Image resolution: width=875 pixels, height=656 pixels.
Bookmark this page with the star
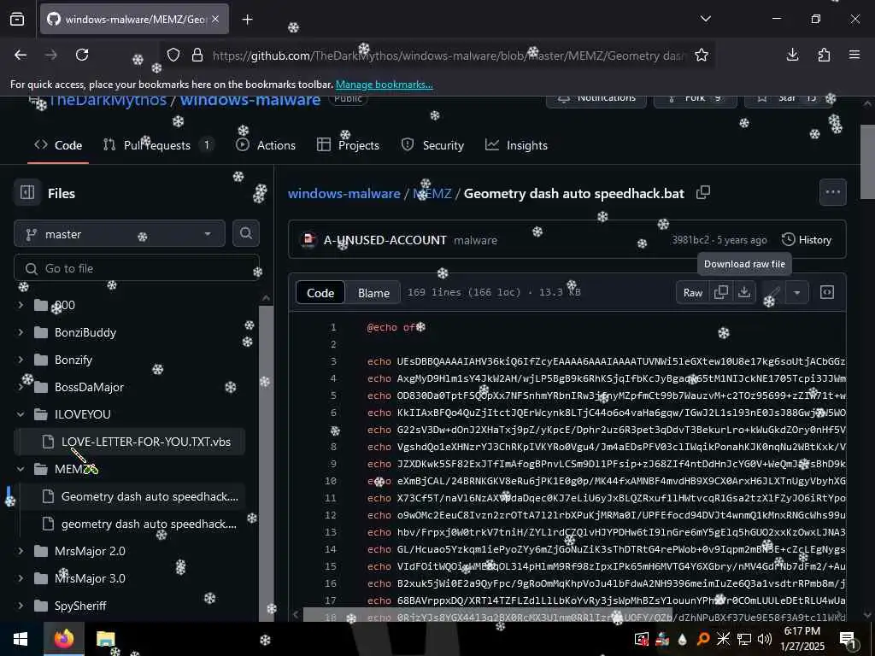702,55
